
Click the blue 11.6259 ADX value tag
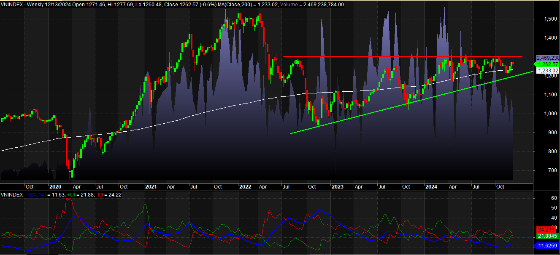(546, 244)
